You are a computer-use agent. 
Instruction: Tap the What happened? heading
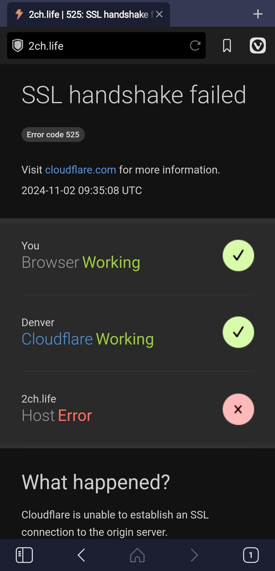point(96,482)
